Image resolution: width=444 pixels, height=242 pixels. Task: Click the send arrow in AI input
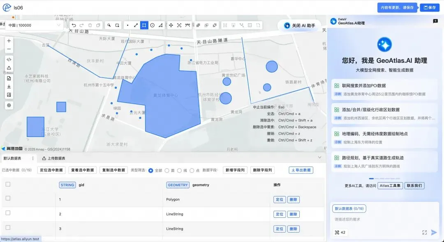coord(434,233)
